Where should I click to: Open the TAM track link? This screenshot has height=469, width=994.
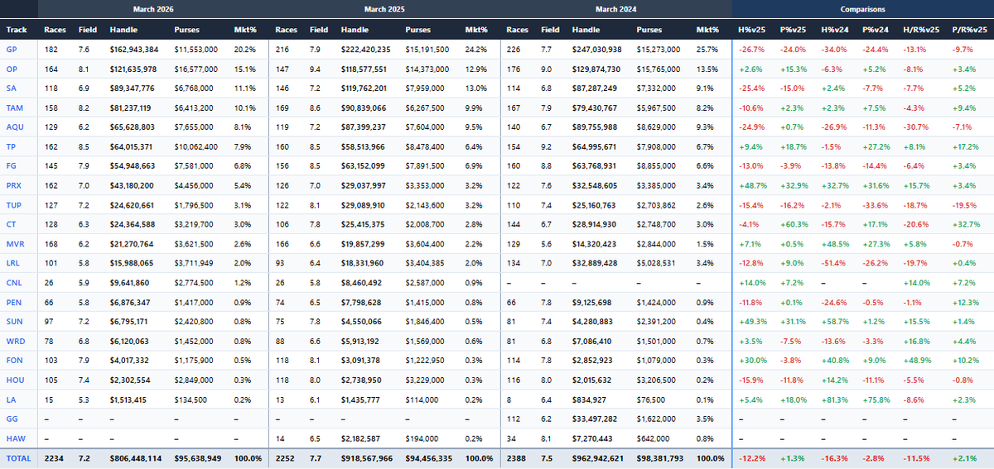tap(14, 108)
